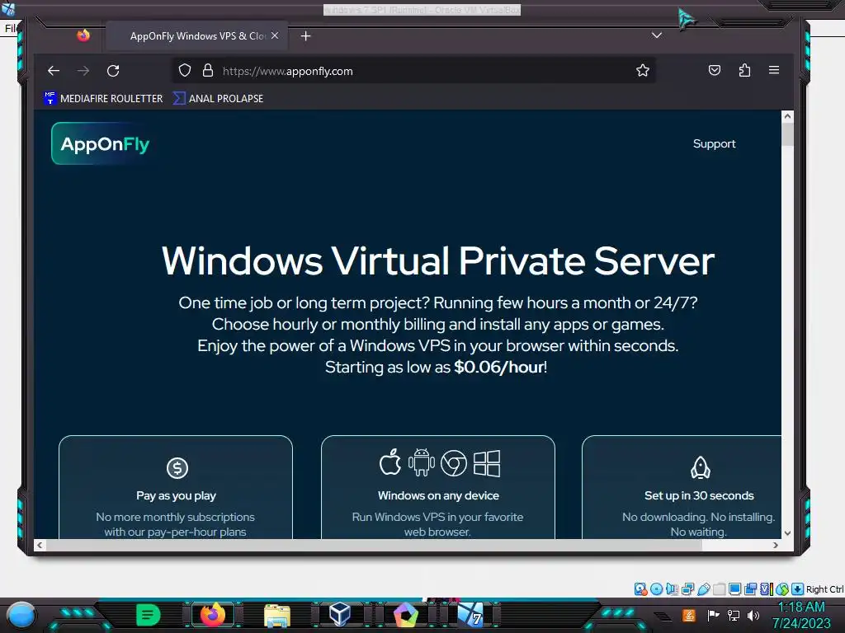Close the AppOnFly Windows VPS tab
845x633 pixels.
(x=275, y=35)
